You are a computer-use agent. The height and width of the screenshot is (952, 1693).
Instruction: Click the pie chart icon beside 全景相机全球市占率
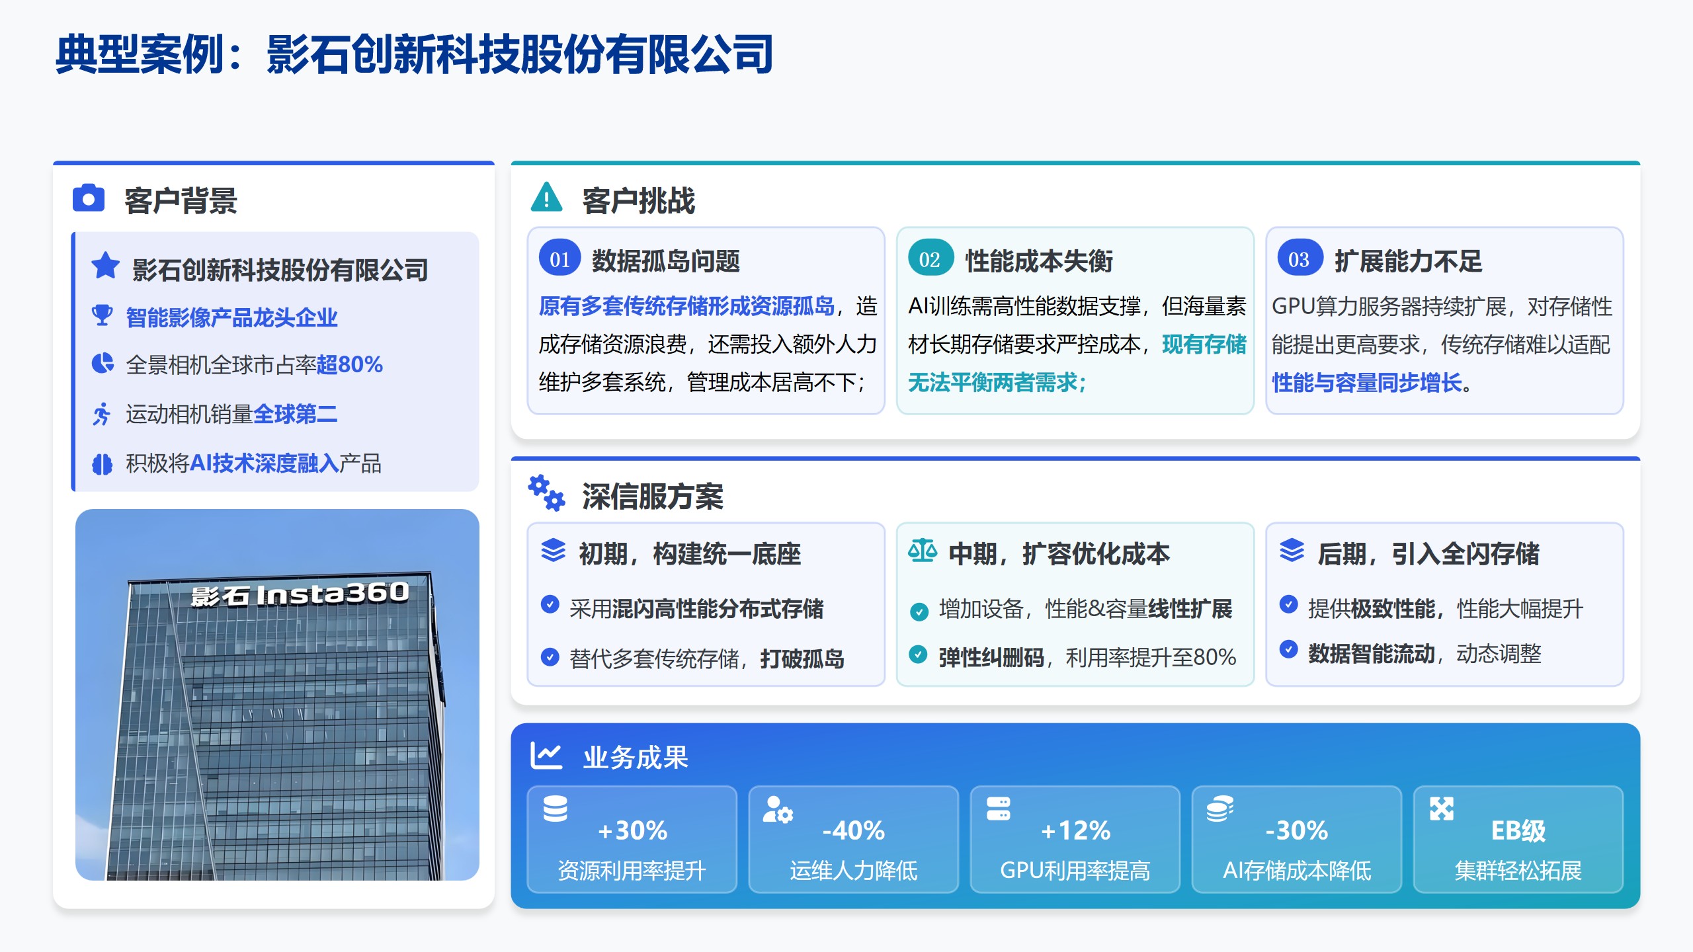[x=102, y=363]
